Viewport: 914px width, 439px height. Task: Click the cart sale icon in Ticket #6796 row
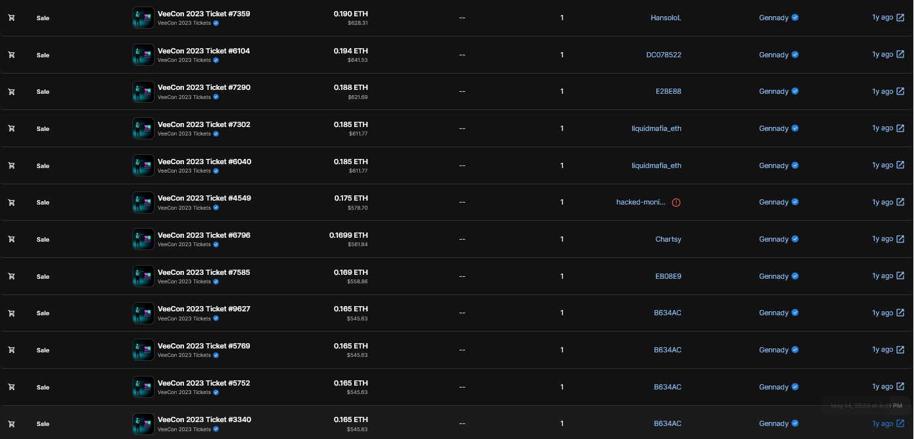(11, 239)
